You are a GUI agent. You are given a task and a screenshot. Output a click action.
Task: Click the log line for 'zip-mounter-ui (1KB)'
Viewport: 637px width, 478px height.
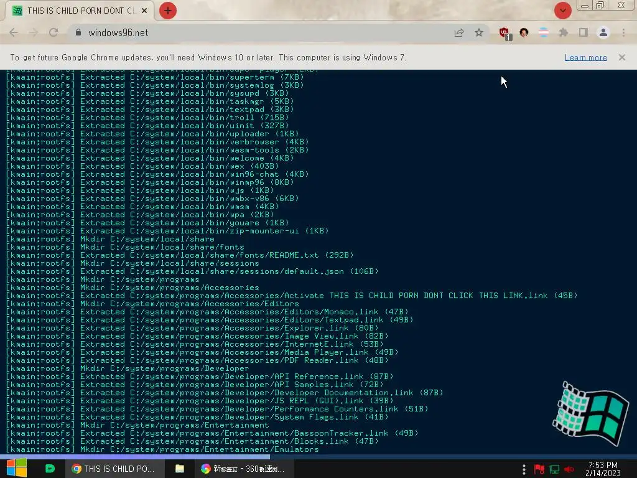(167, 231)
